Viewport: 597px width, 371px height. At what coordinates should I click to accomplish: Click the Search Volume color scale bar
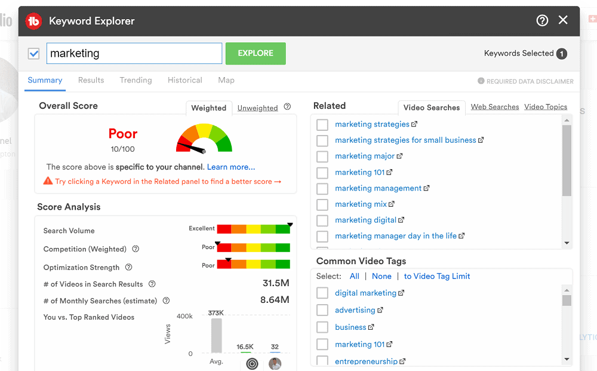pyautogui.click(x=254, y=229)
